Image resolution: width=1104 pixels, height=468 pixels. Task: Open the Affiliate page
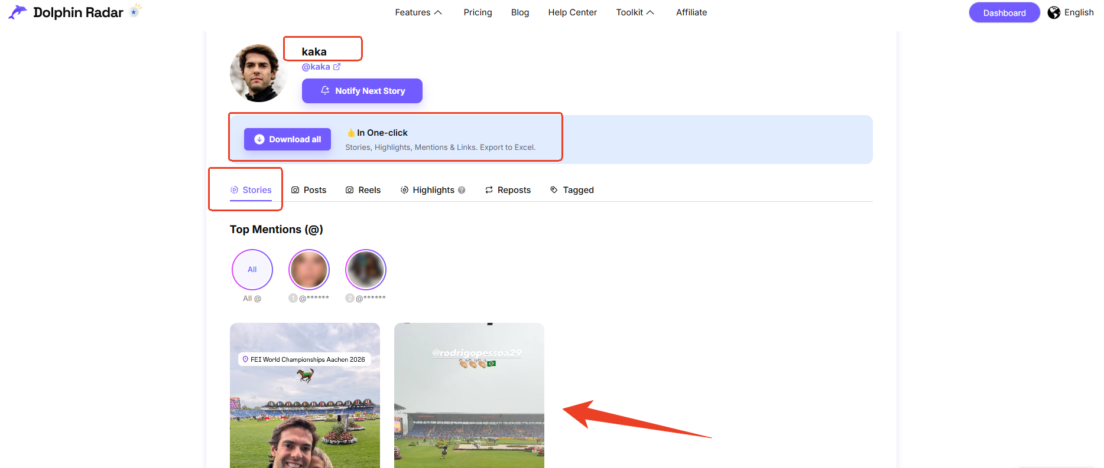[x=691, y=12]
